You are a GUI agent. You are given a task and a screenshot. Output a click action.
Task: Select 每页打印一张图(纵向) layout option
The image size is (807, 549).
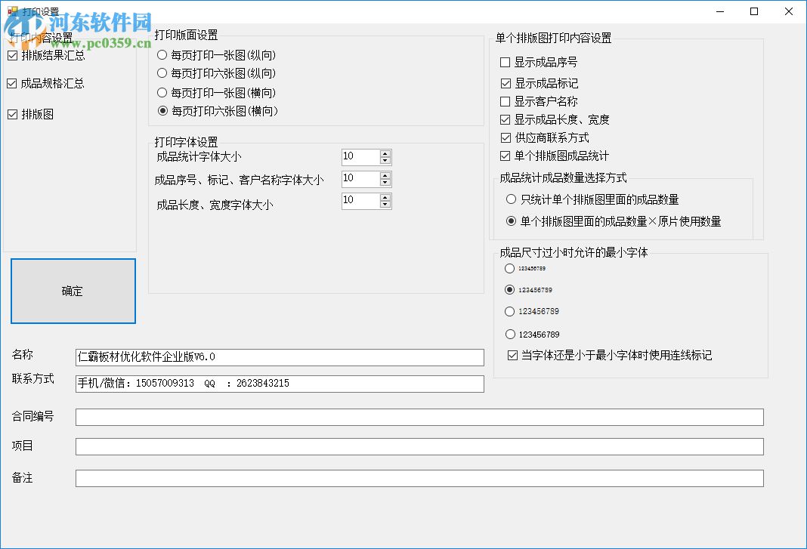162,54
